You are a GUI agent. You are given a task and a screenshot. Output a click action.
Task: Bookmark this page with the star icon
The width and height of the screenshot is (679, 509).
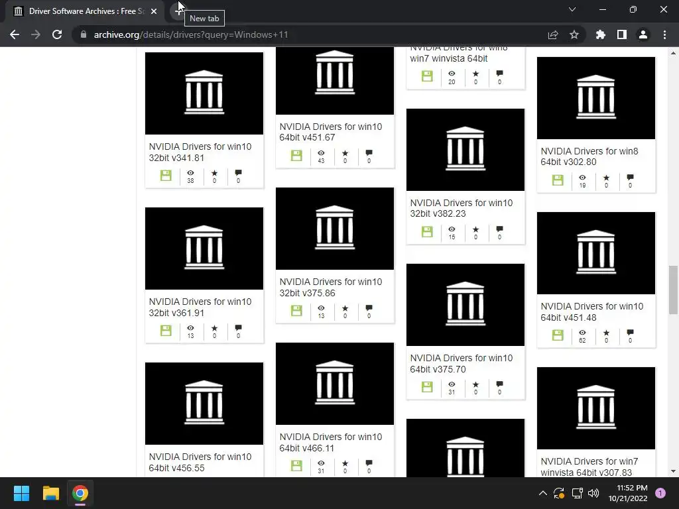pyautogui.click(x=574, y=34)
